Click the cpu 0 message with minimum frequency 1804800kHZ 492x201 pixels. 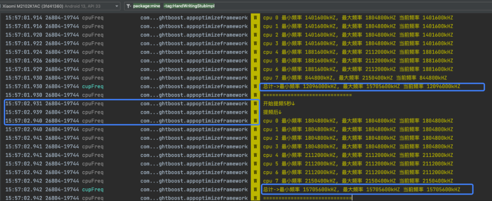pyautogui.click(x=358, y=121)
